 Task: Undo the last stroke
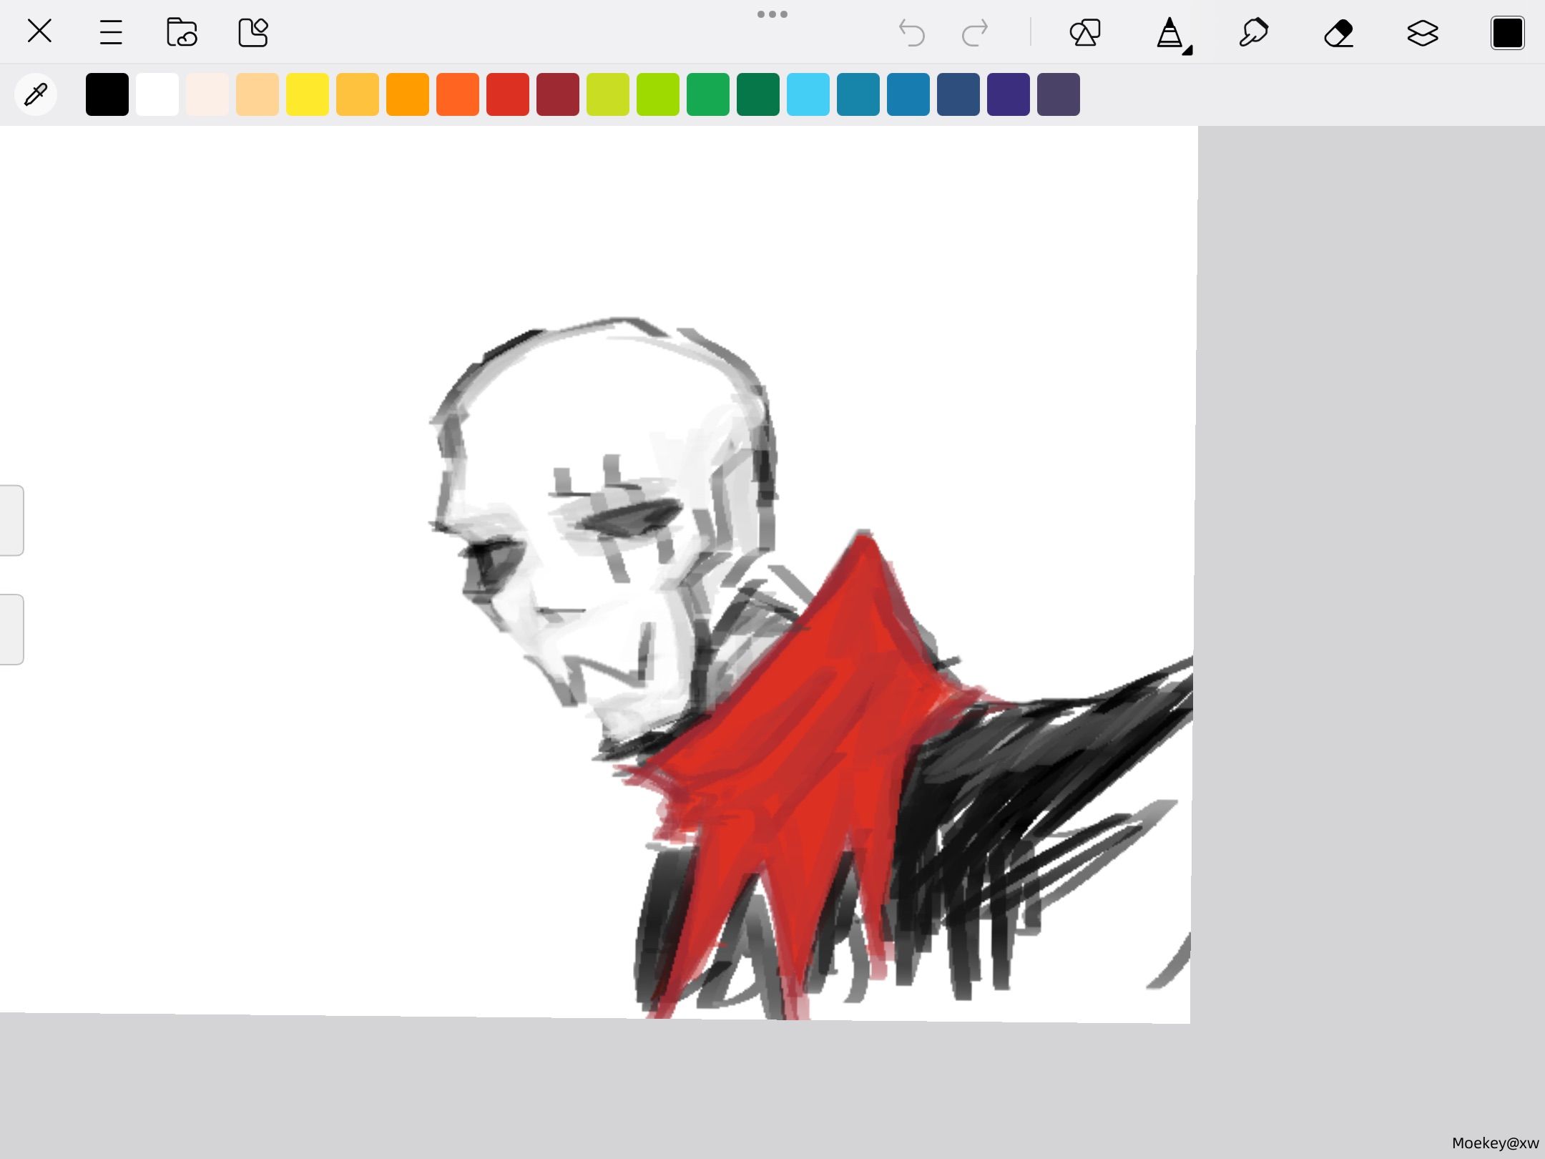pos(912,33)
